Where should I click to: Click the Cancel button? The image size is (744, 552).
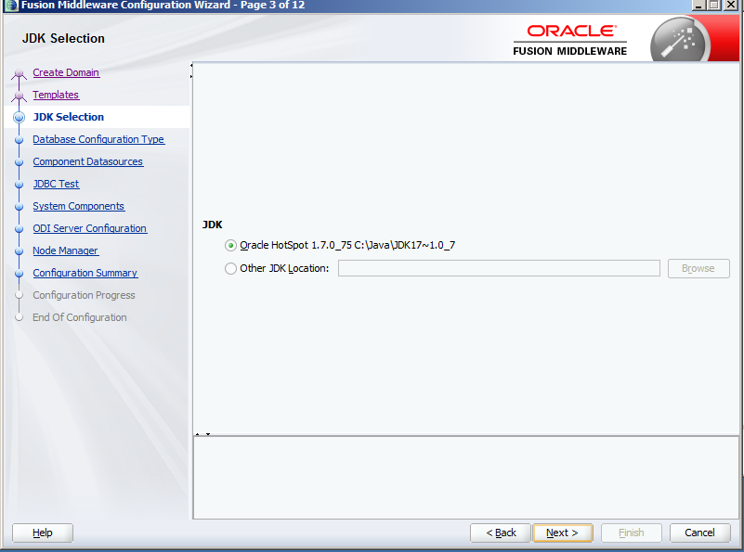click(x=699, y=533)
